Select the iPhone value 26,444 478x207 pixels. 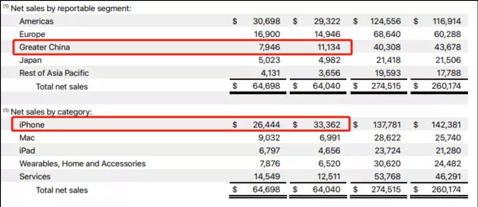coord(266,124)
